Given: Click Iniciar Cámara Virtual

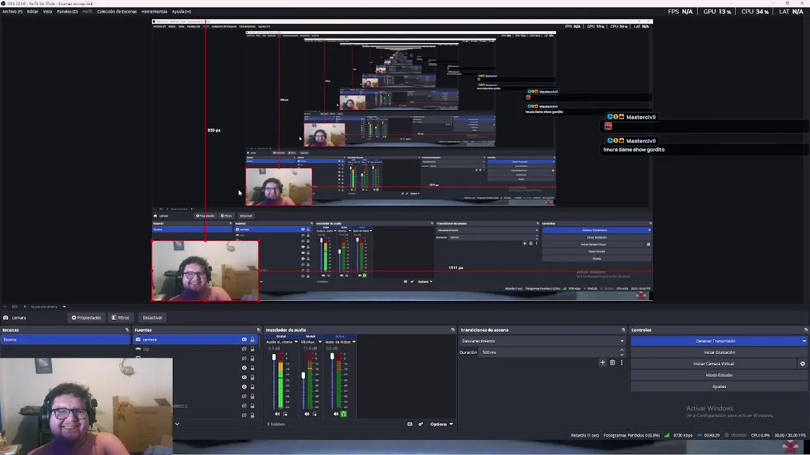Looking at the screenshot, I should point(713,364).
